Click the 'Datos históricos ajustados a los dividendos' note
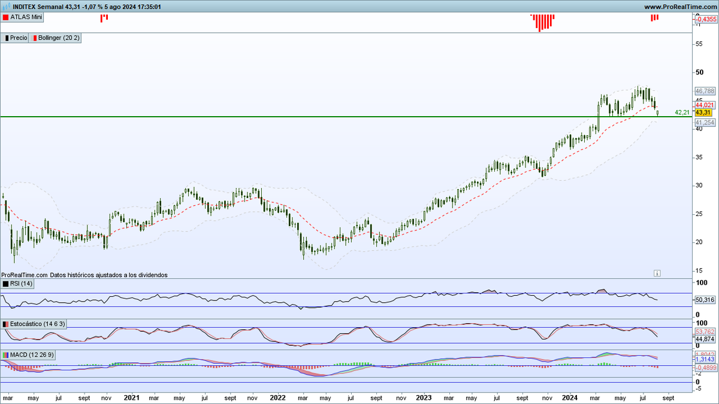 pyautogui.click(x=109, y=275)
